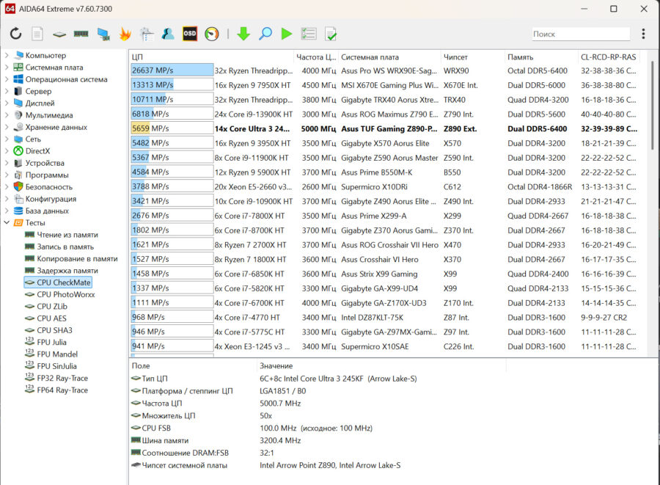Open the Запись в память test
This screenshot has width=660, height=485.
point(65,247)
